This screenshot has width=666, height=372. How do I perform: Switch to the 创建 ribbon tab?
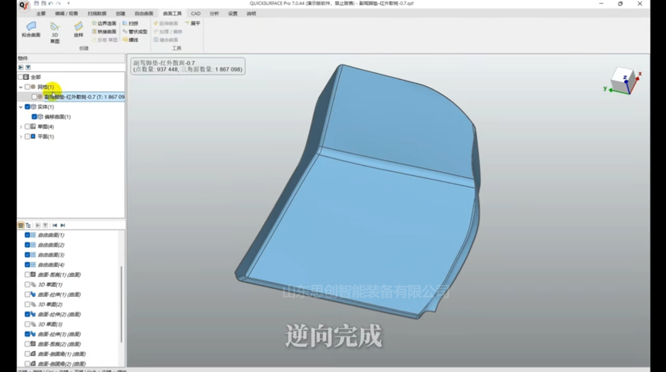[121, 14]
